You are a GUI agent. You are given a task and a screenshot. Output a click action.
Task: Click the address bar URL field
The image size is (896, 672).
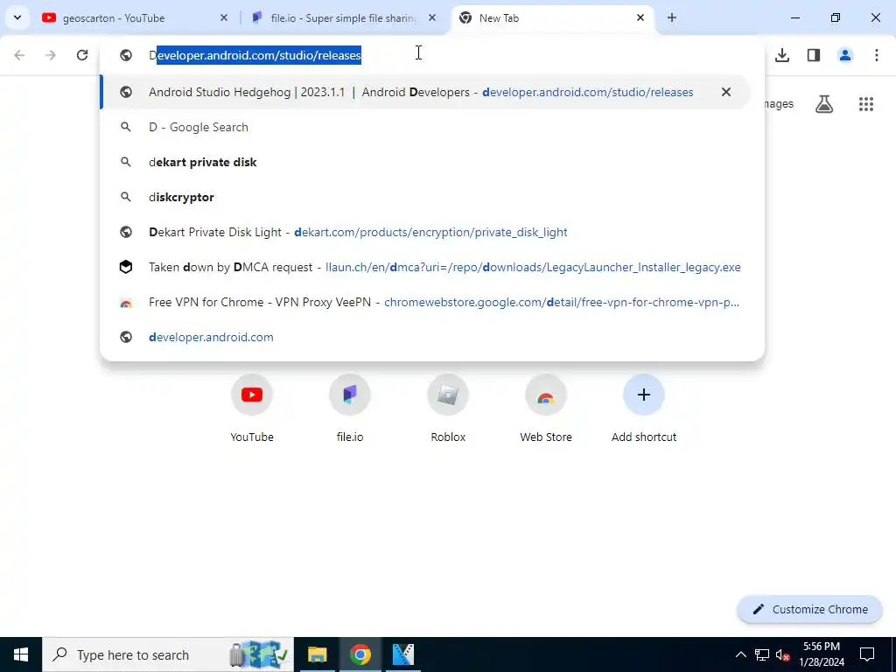(x=432, y=55)
